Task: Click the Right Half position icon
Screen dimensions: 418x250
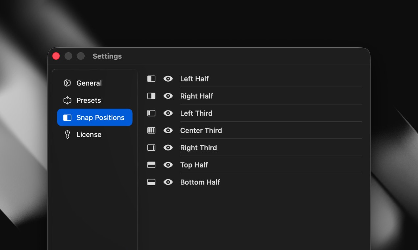Action: point(151,96)
